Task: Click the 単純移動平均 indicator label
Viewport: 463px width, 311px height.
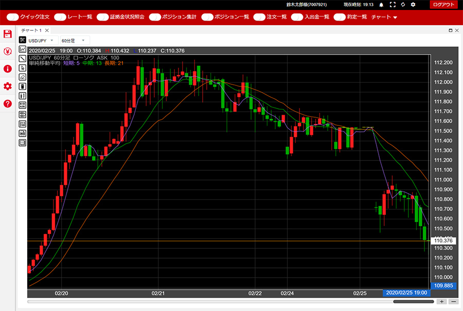Action: click(x=45, y=63)
